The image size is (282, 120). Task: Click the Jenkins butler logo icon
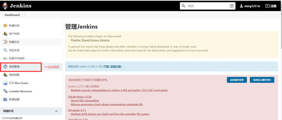(5, 5)
